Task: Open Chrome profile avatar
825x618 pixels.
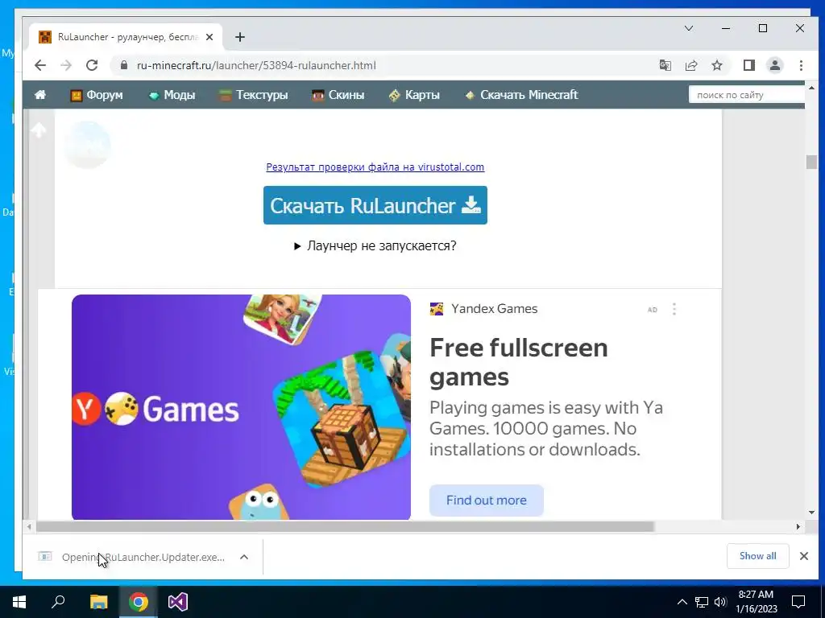Action: coord(774,65)
